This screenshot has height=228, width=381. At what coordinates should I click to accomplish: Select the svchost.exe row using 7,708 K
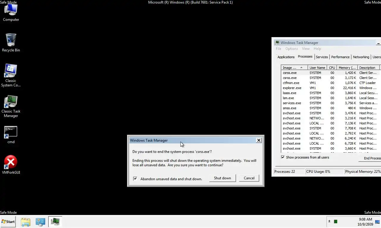pos(330,128)
